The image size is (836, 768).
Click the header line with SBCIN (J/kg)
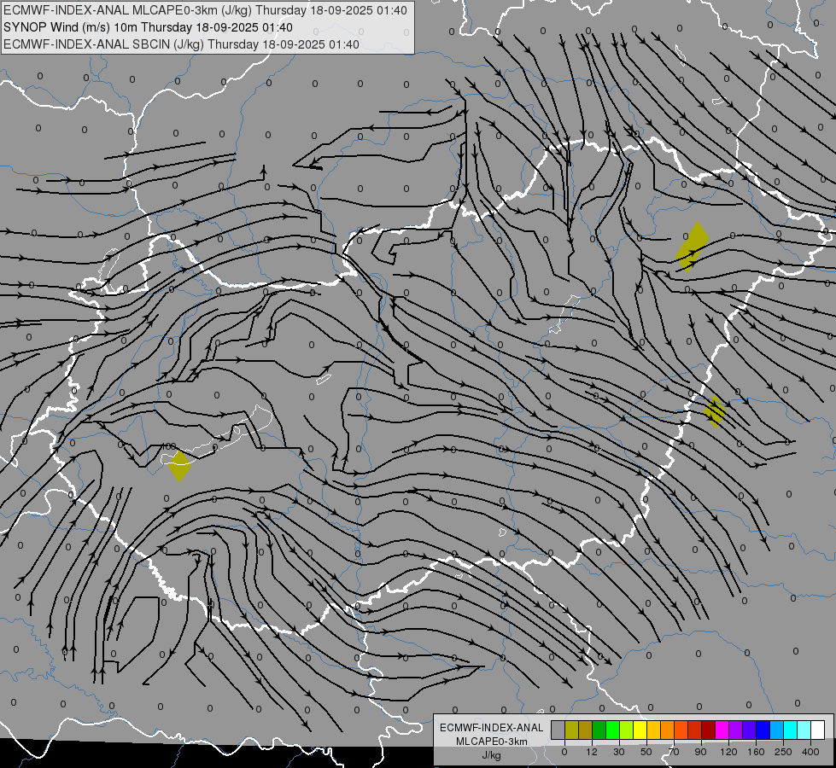pyautogui.click(x=181, y=44)
